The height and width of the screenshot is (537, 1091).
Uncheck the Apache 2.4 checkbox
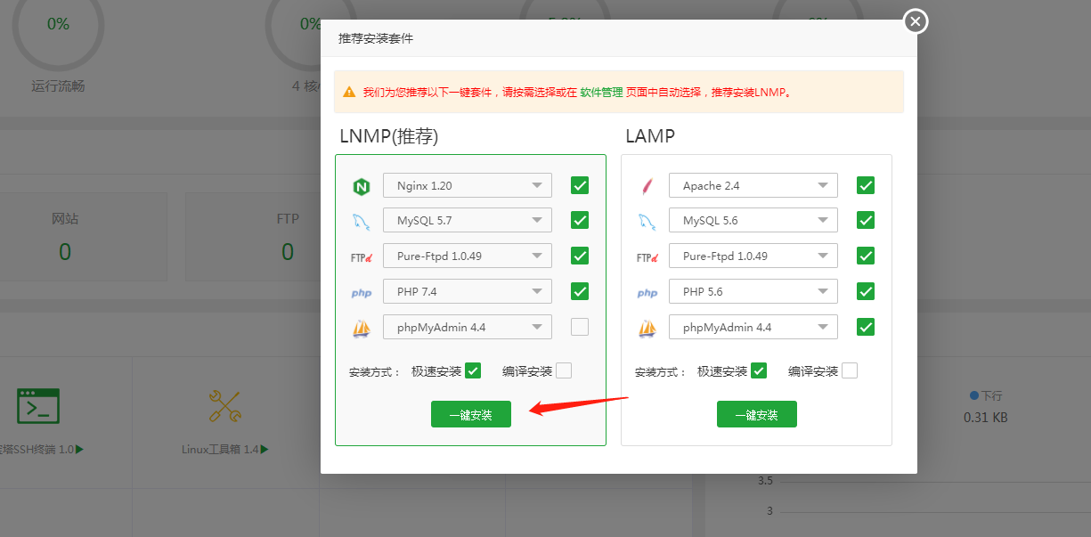pos(866,185)
